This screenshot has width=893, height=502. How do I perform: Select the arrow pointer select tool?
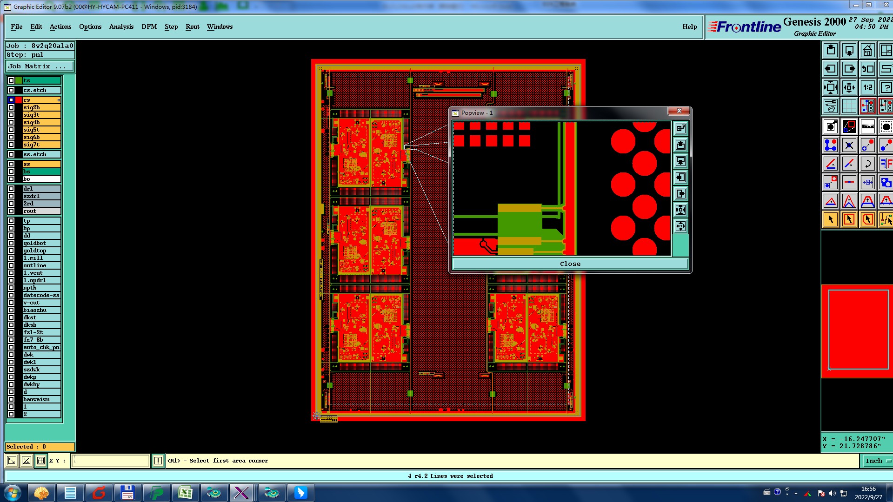coord(831,219)
